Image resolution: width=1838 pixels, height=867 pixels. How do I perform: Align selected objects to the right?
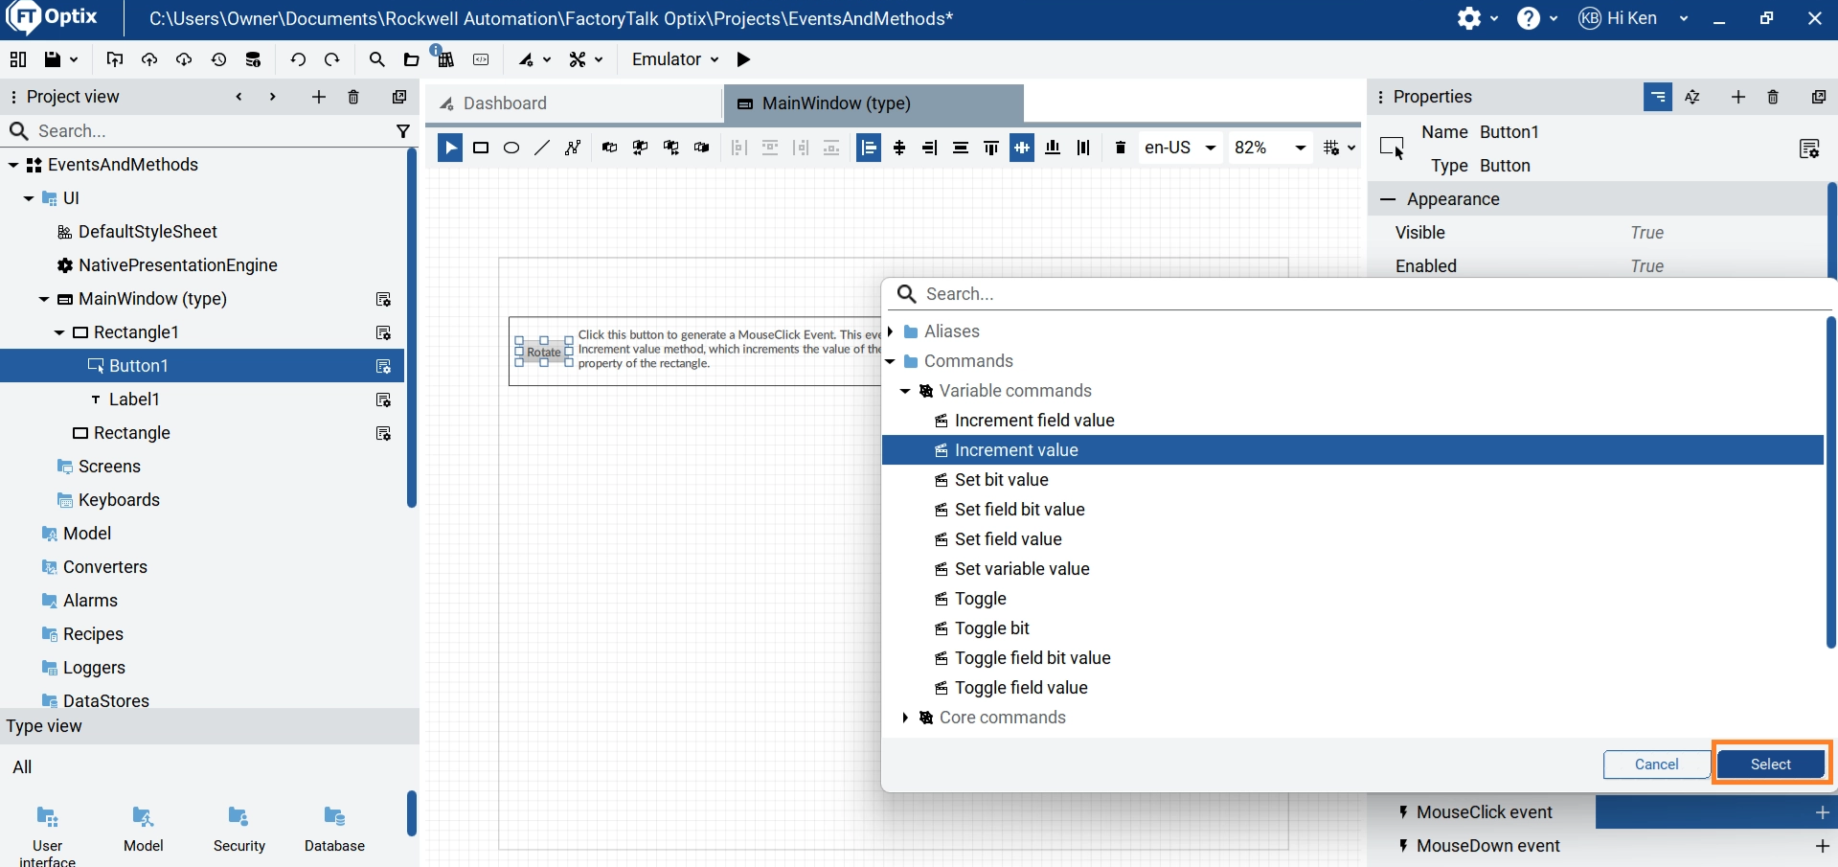point(930,148)
